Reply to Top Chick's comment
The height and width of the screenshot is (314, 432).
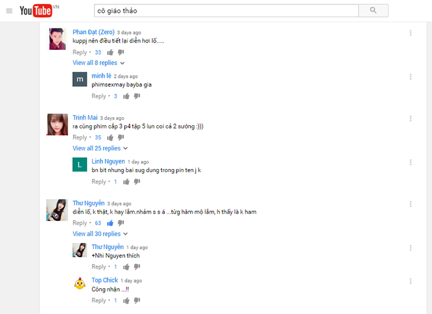99,300
